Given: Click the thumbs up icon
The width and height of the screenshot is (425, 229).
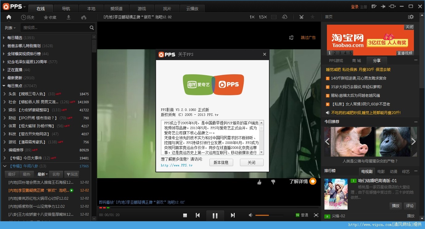Looking at the screenshot, I should coord(259,182).
